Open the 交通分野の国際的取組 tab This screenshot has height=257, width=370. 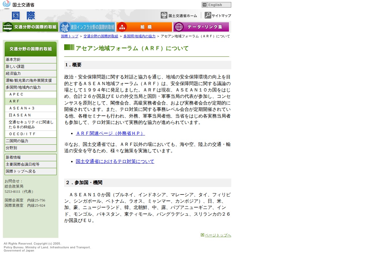[30, 27]
